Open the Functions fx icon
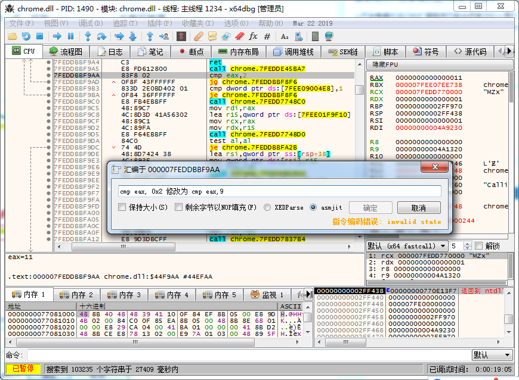Image resolution: width=519 pixels, height=380 pixels. 253,36
